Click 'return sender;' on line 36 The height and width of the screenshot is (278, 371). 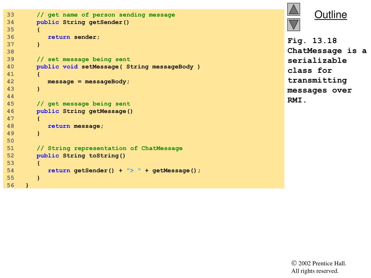click(x=74, y=37)
